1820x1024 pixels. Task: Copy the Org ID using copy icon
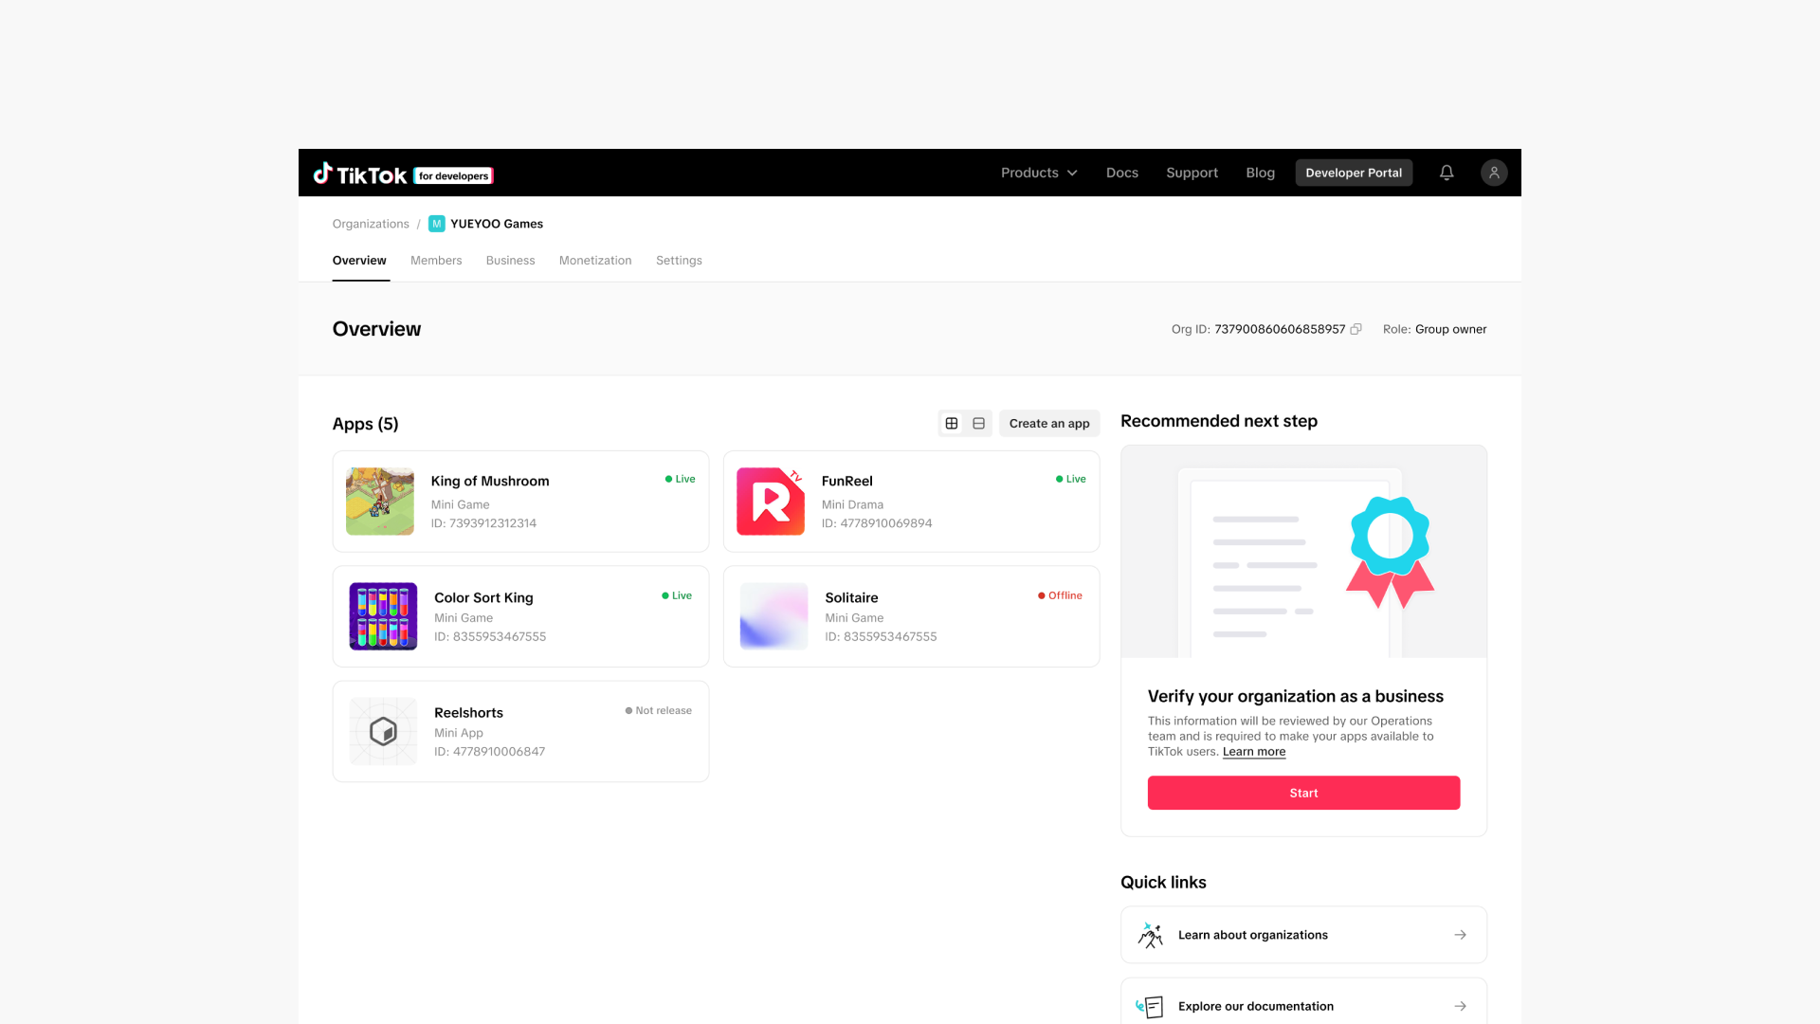[x=1356, y=329]
